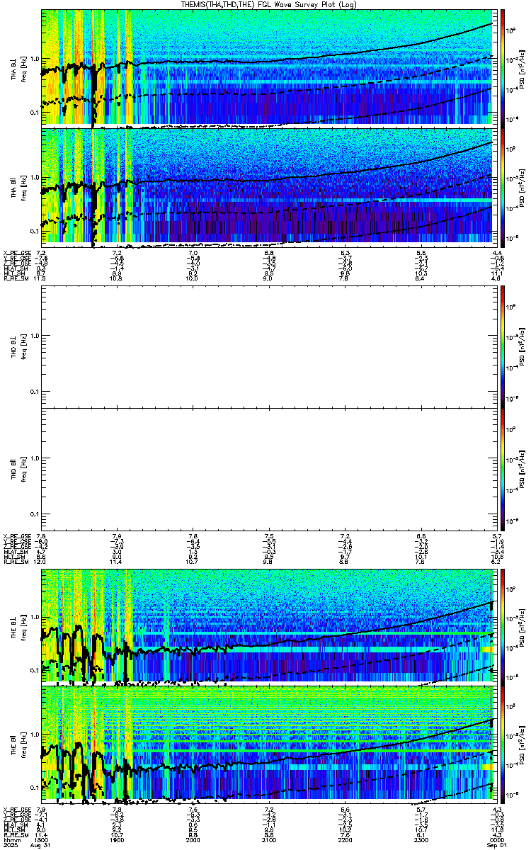The height and width of the screenshot is (850, 531).
Task: Click the PSD color bar beside THD B-perpendicular
Action: tap(502, 346)
